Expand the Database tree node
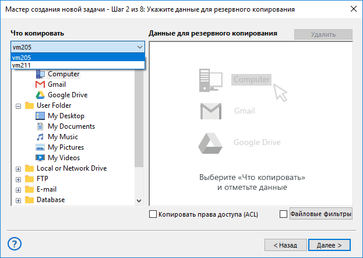The height and width of the screenshot is (258, 363). point(19,200)
